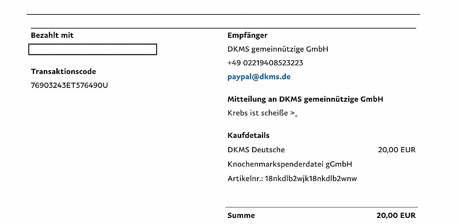Click the redacted payment method box
Image resolution: width=459 pixels, height=224 pixels.
click(92, 49)
